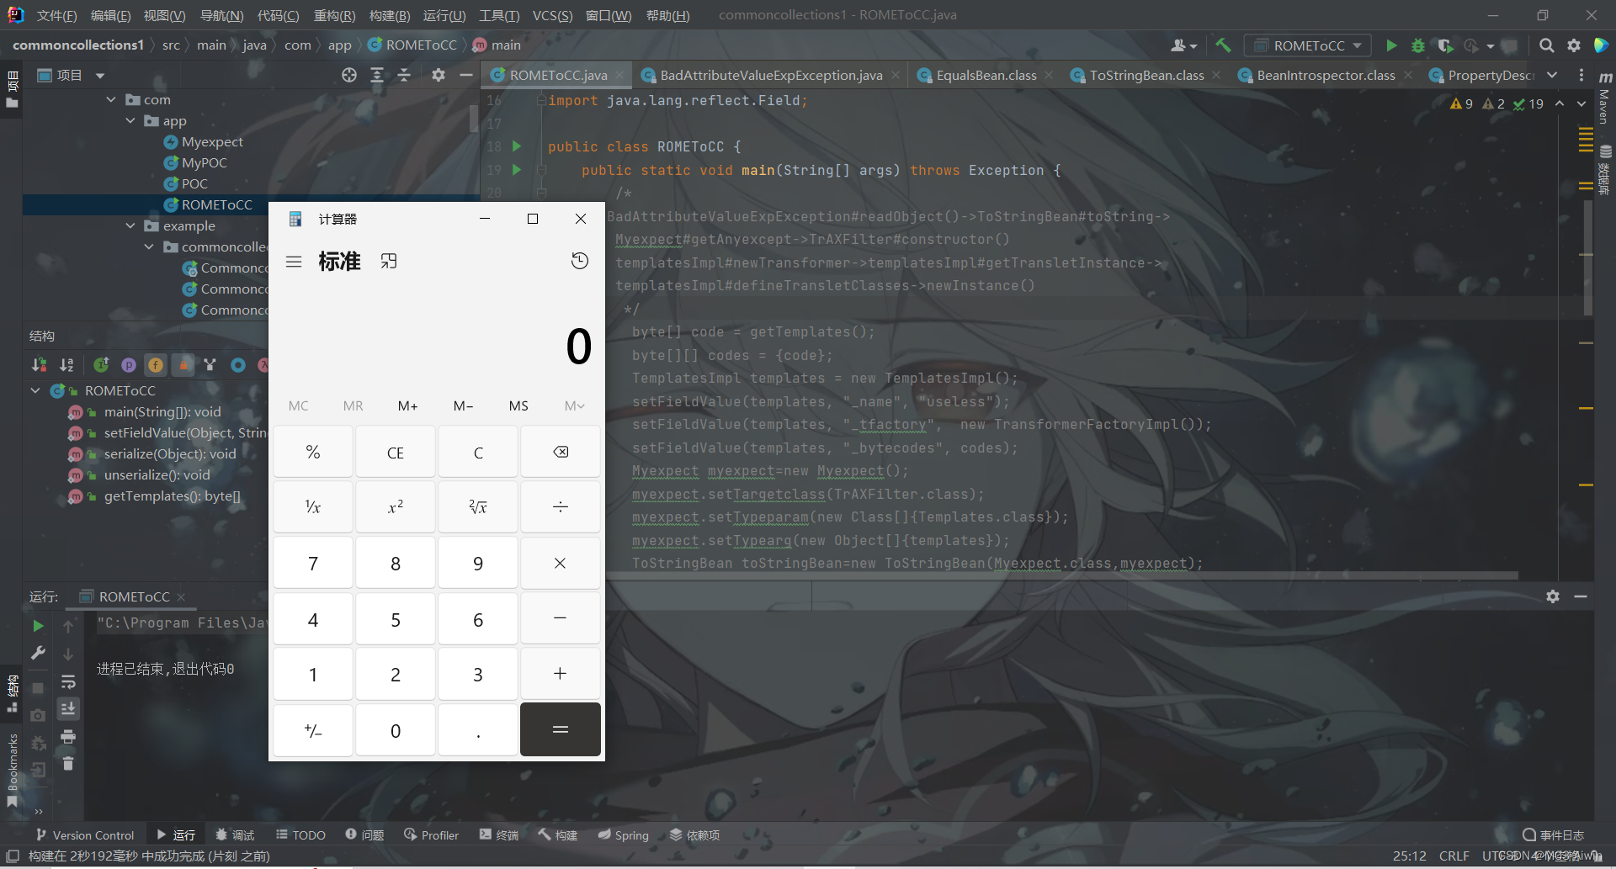Screen dimensions: 1616x869
Task: Open IDE settings gear in top toolbar
Action: pos(1574,45)
